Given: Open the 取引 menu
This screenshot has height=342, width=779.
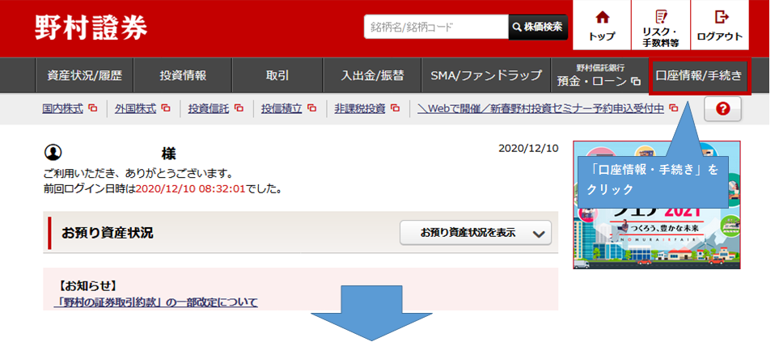Looking at the screenshot, I should click(277, 75).
